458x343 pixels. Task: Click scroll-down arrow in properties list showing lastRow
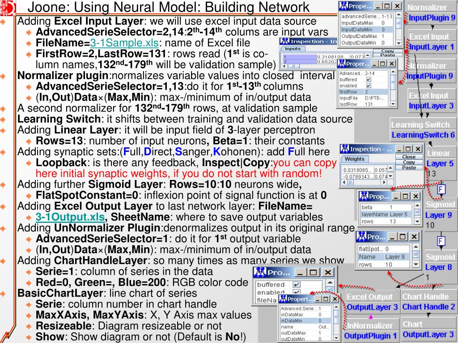point(393,104)
